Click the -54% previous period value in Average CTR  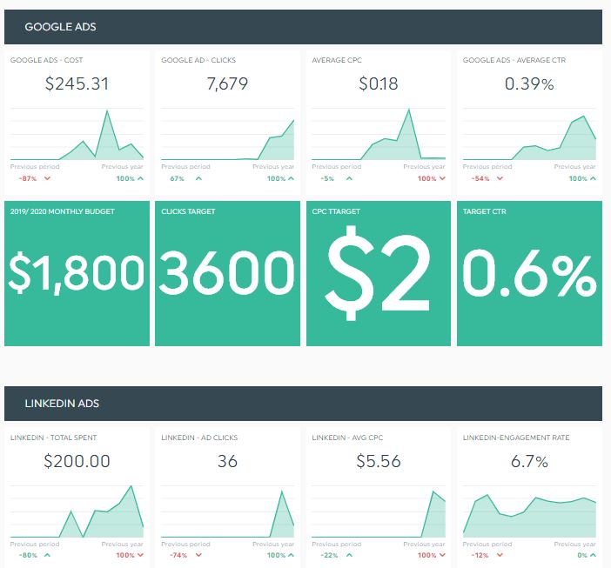click(x=480, y=178)
